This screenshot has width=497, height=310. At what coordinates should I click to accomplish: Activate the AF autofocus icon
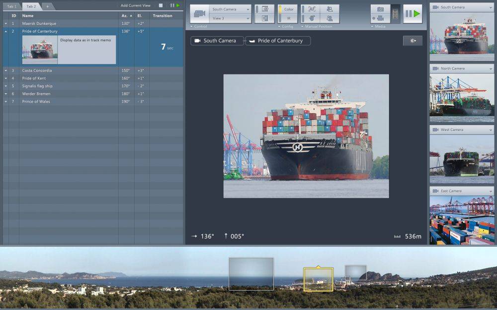coord(311,9)
